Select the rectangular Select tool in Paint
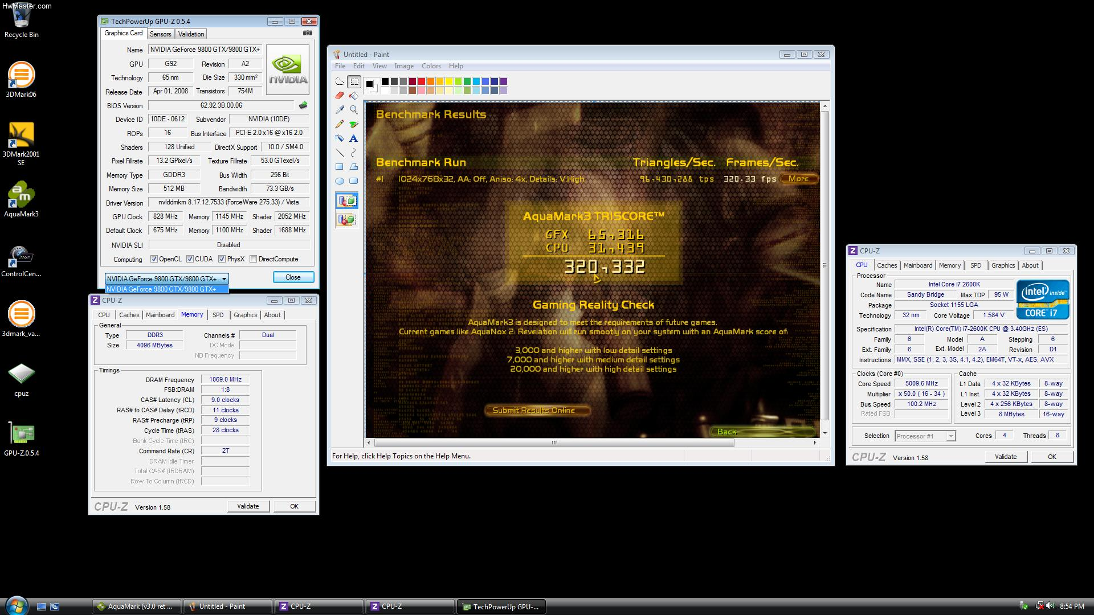 pyautogui.click(x=354, y=81)
